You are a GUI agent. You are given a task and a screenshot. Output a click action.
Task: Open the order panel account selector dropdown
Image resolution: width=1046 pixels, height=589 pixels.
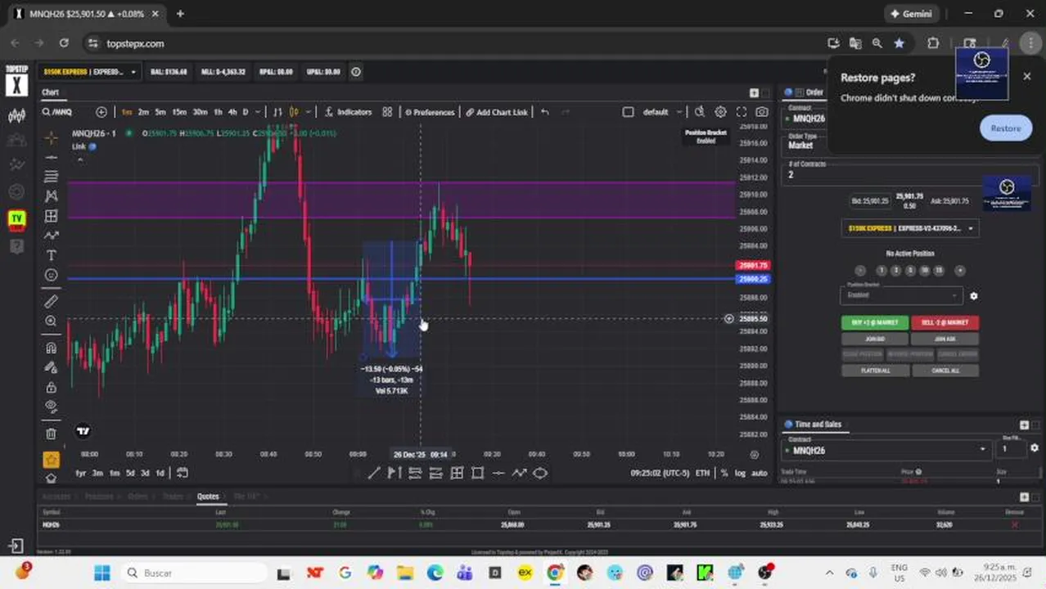coord(909,228)
